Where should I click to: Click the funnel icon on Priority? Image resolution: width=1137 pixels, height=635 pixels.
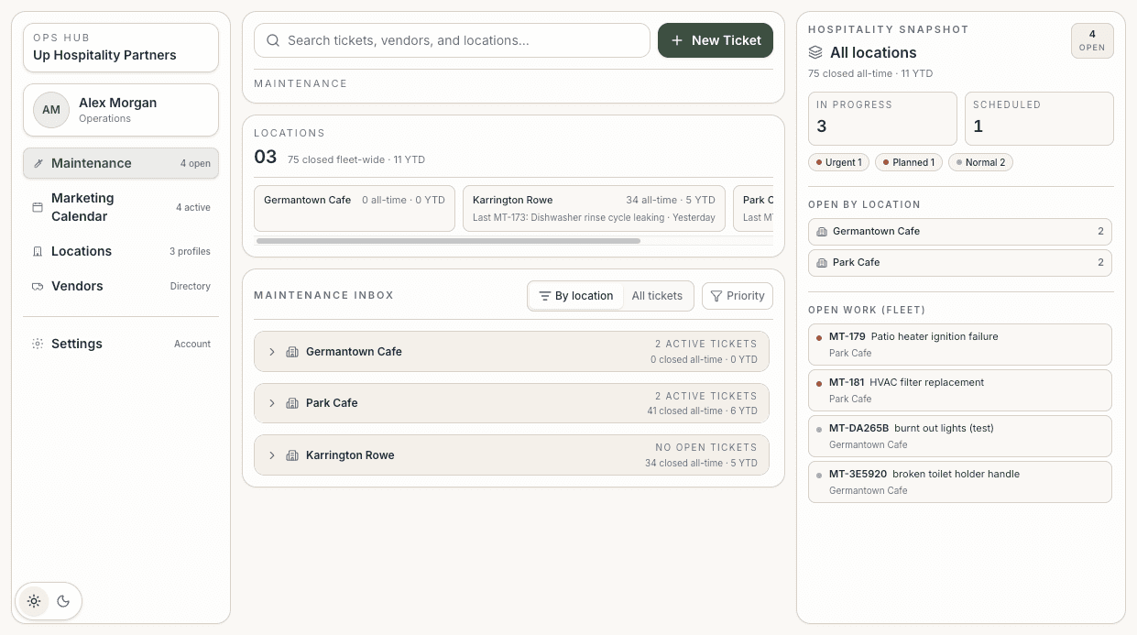point(716,296)
